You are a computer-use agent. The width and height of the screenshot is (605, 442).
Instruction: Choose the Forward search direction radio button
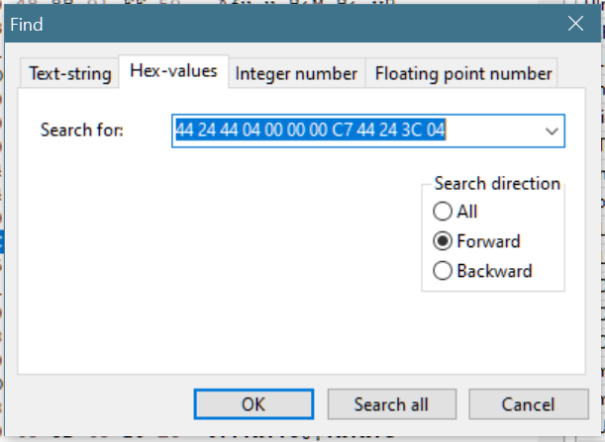click(x=441, y=241)
